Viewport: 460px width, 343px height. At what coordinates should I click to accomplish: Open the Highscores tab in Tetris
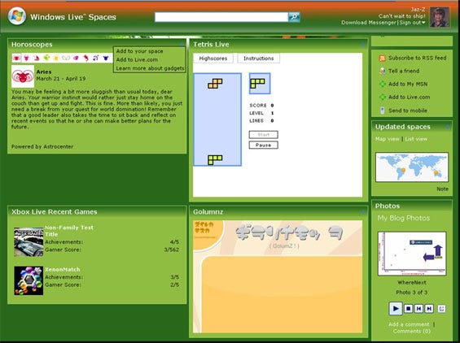[x=213, y=59]
